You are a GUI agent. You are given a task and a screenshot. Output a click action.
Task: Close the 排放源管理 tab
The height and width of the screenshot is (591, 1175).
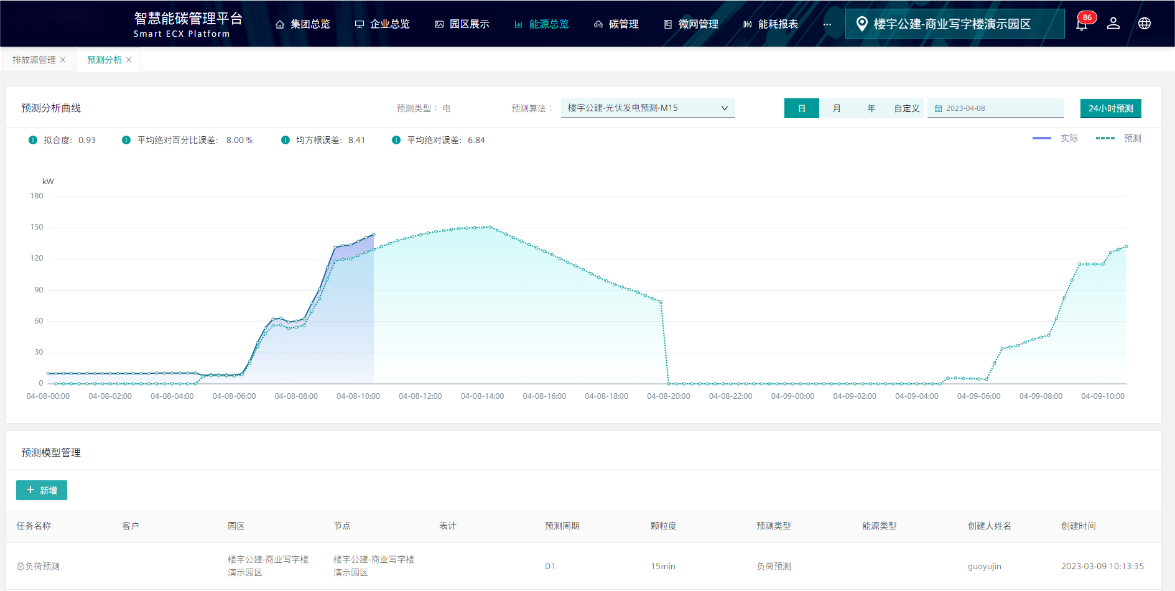tap(63, 60)
